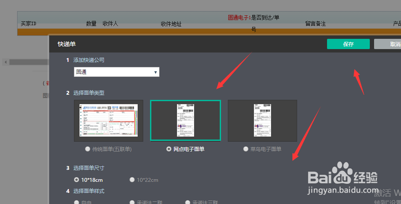
Task: Select the 自由 style radio button
Action: tap(77, 202)
